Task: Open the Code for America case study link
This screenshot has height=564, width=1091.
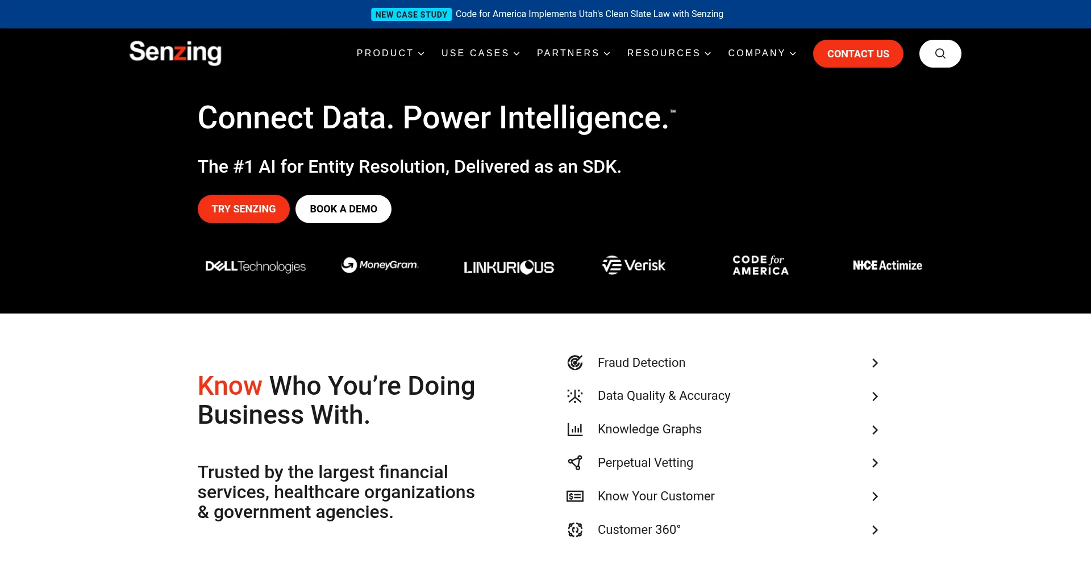Action: tap(589, 14)
